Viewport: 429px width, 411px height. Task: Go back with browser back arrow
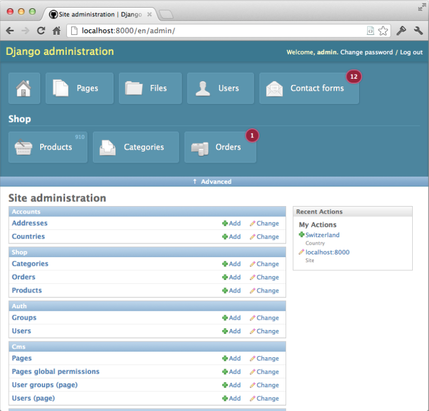click(10, 30)
